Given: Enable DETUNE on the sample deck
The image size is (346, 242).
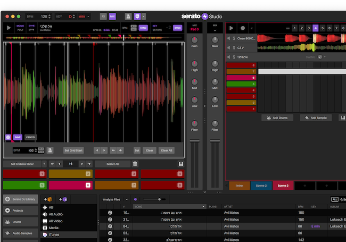Looking at the screenshot, I should (x=158, y=30).
